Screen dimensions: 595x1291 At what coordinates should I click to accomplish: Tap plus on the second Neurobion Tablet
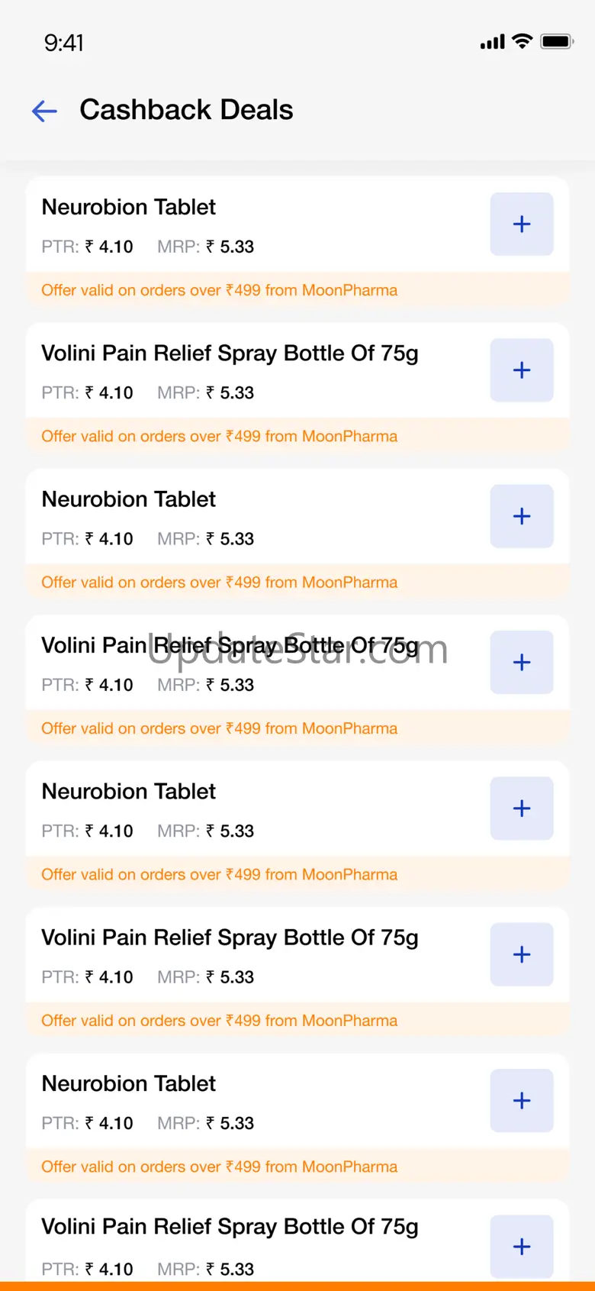(x=522, y=516)
